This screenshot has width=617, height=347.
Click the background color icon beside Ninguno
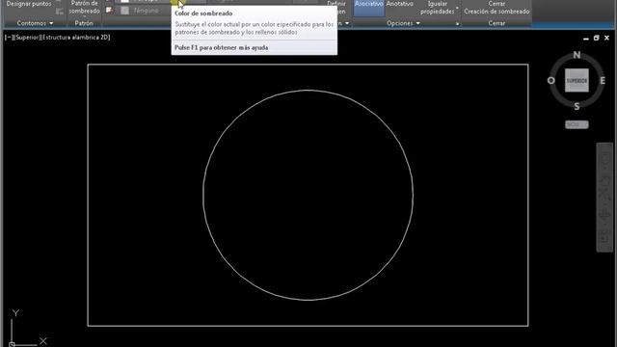(109, 11)
